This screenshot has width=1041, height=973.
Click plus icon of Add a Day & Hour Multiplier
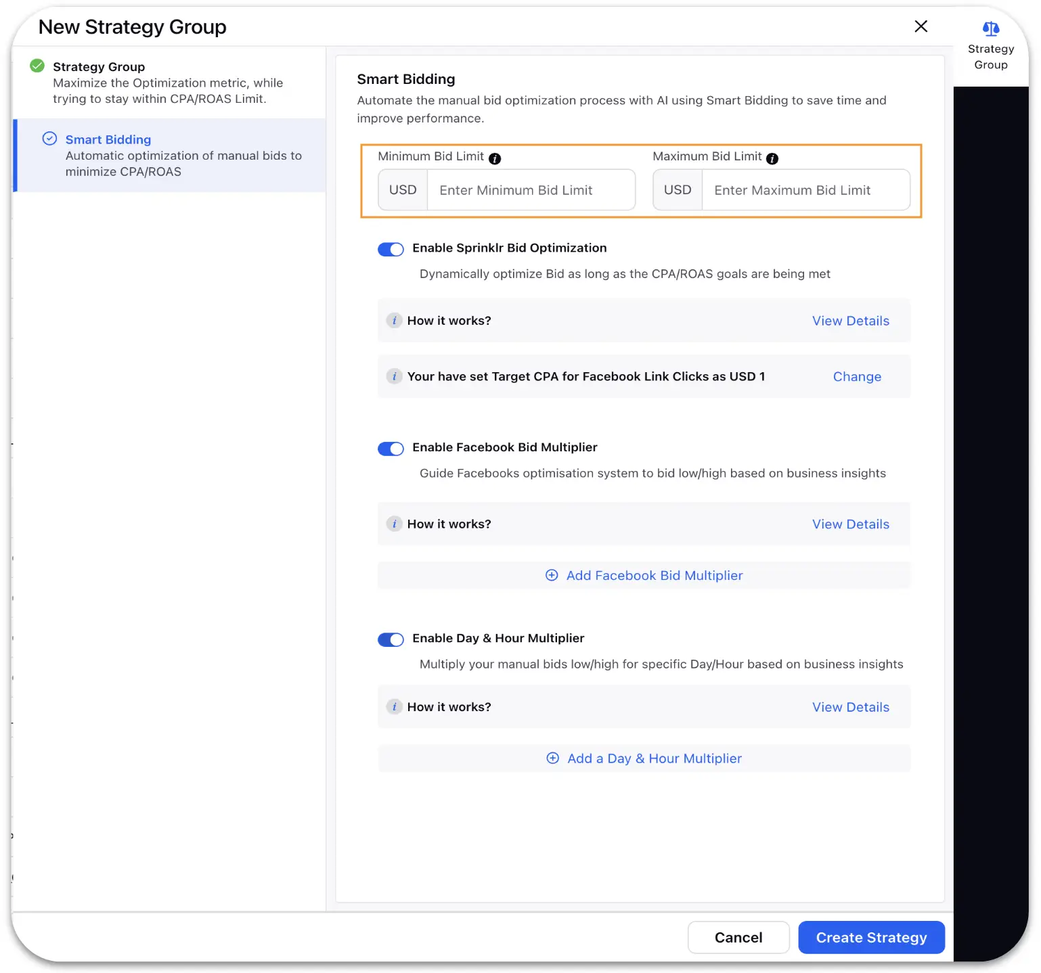(x=552, y=758)
